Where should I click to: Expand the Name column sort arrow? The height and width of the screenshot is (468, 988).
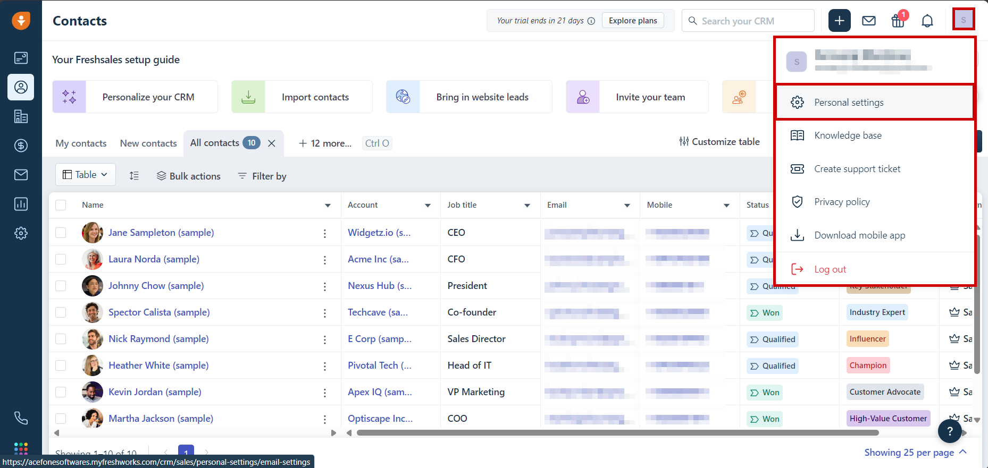328,206
